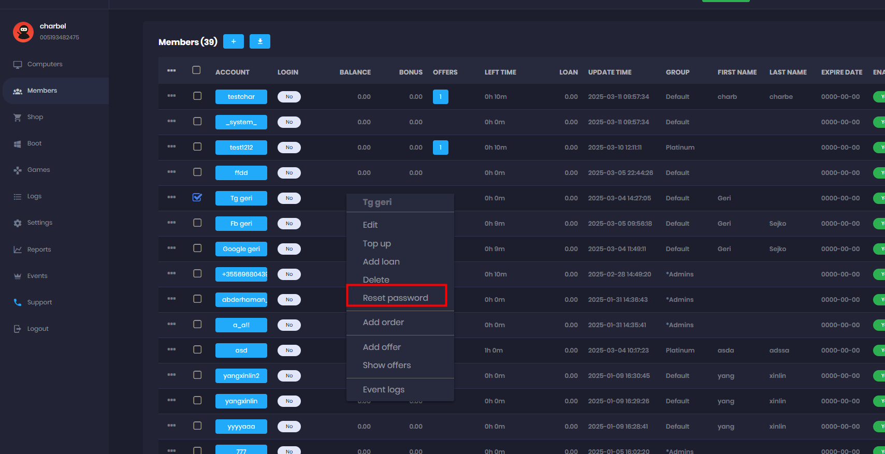Open the column options dots in table header
The image size is (885, 454).
pyautogui.click(x=171, y=70)
